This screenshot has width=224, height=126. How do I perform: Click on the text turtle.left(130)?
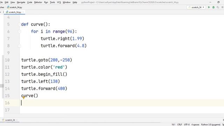[41, 82]
